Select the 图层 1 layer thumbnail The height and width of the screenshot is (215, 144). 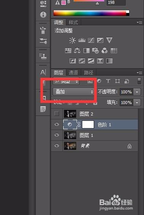(70, 135)
